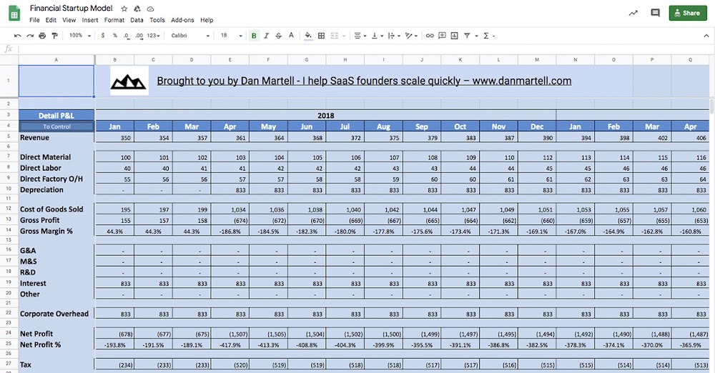Open comment history icon

[x=655, y=13]
